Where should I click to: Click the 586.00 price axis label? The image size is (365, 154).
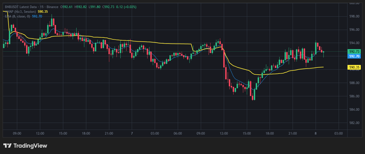pos(354,96)
